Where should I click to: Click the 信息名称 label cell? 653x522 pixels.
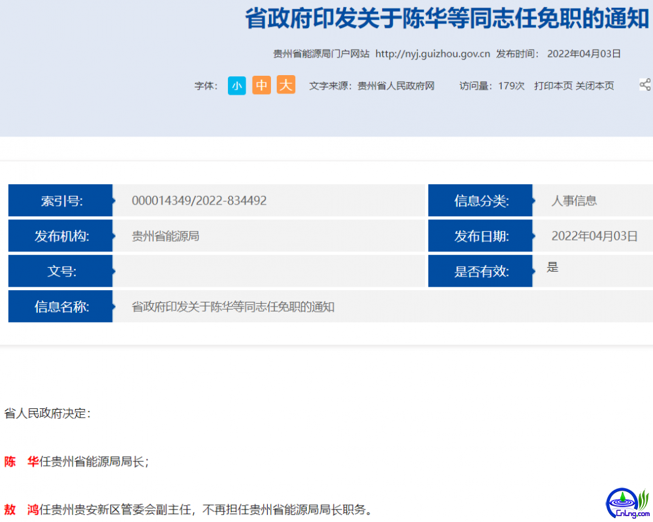[x=60, y=306]
